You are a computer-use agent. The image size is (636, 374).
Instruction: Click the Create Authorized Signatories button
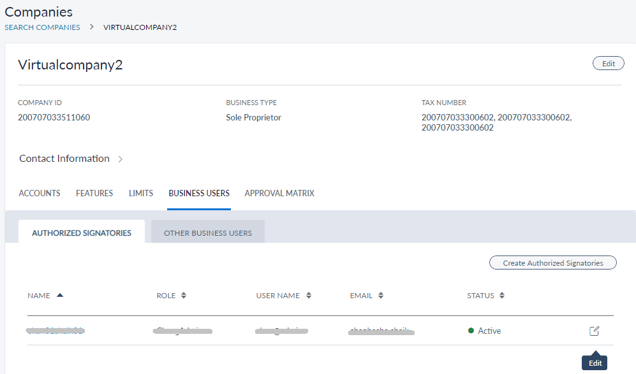[x=552, y=263]
